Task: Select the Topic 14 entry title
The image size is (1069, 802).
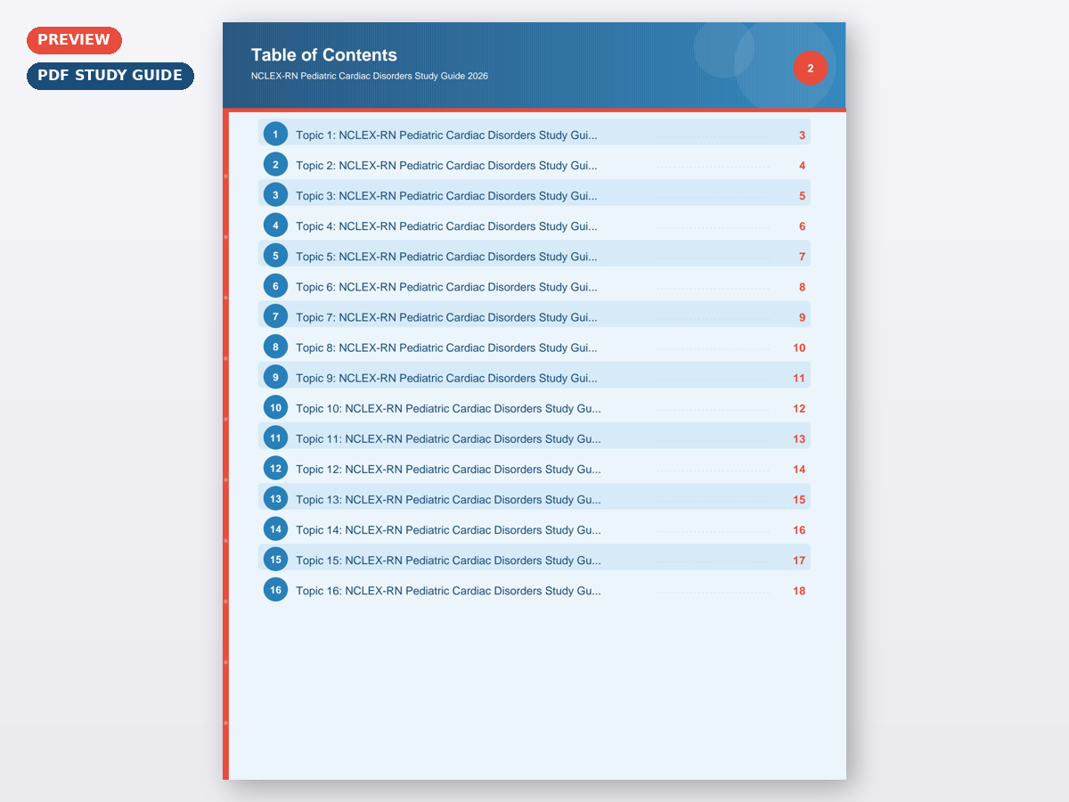Action: pyautogui.click(x=448, y=529)
